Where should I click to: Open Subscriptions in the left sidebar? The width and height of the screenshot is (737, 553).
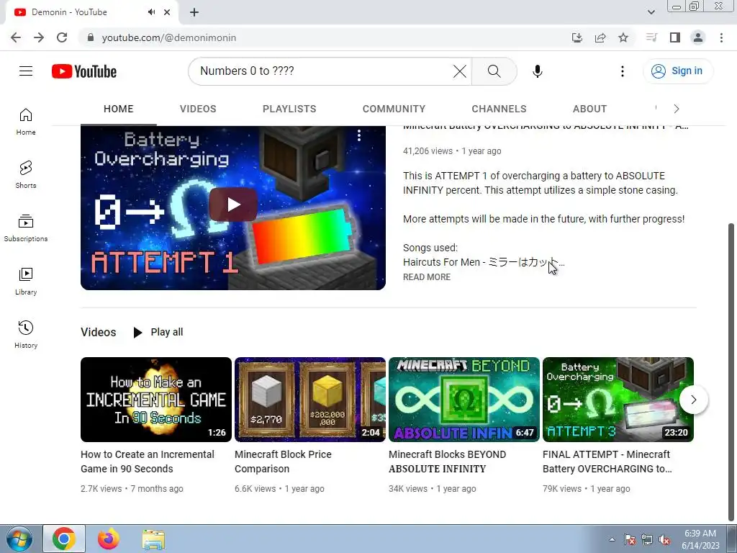click(x=26, y=228)
